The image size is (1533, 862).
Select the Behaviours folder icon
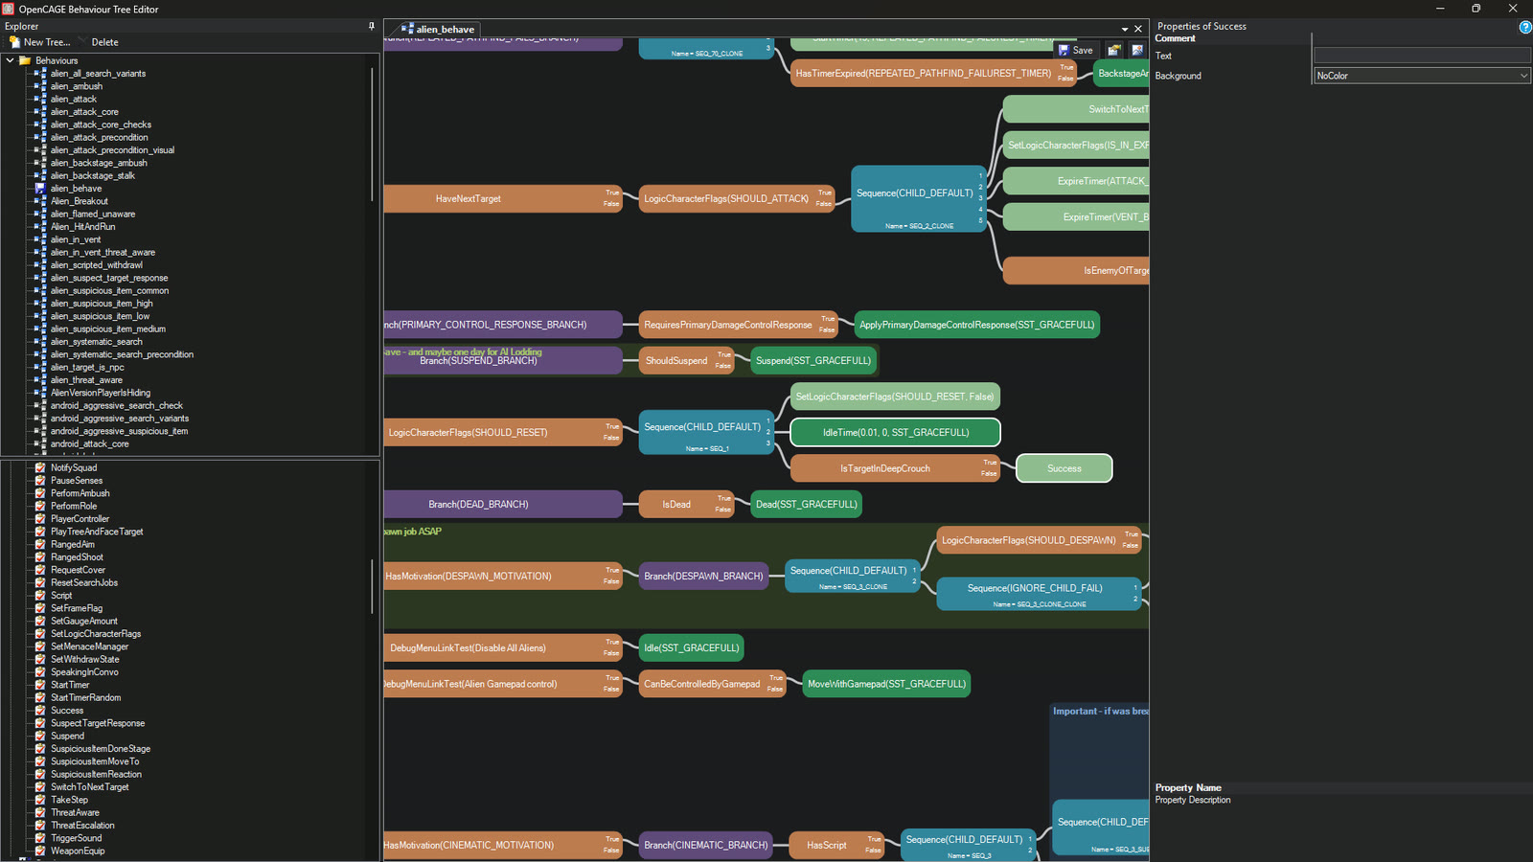[25, 60]
